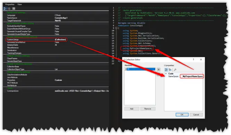Move member up in Collection Editor
The image size is (231, 135).
[x=158, y=70]
